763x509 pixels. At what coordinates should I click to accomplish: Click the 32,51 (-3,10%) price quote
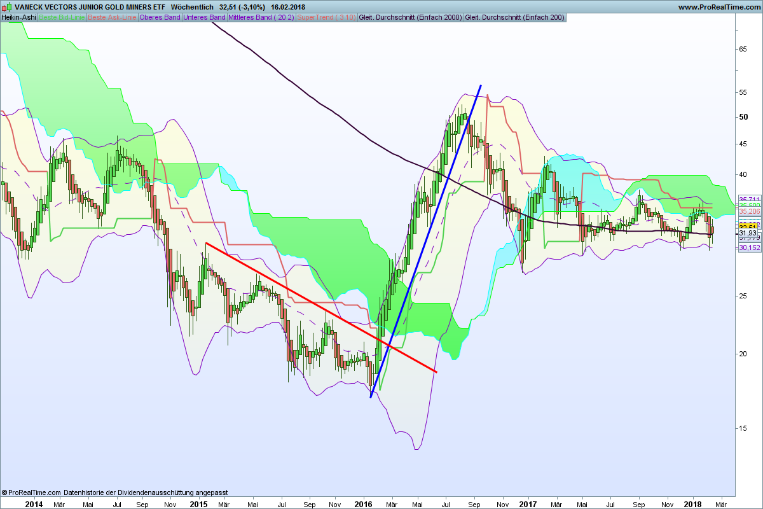[242, 7]
